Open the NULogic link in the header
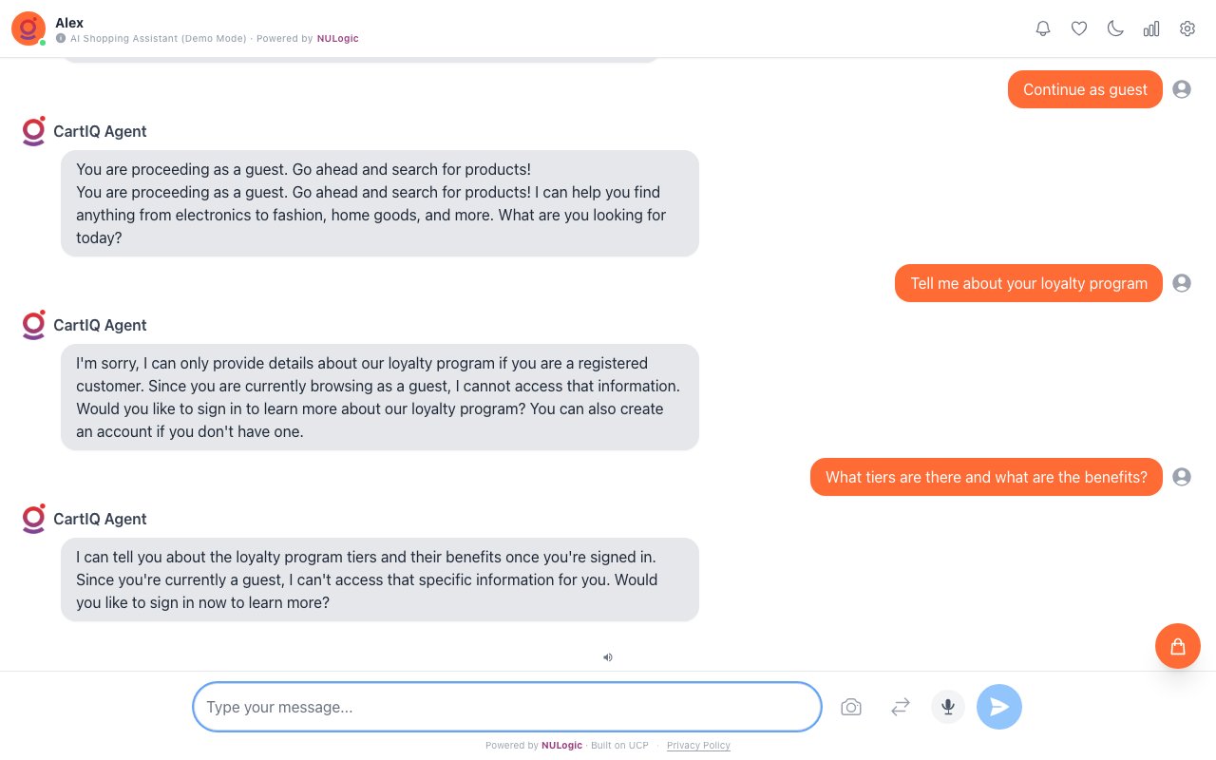This screenshot has width=1216, height=760. 338,39
